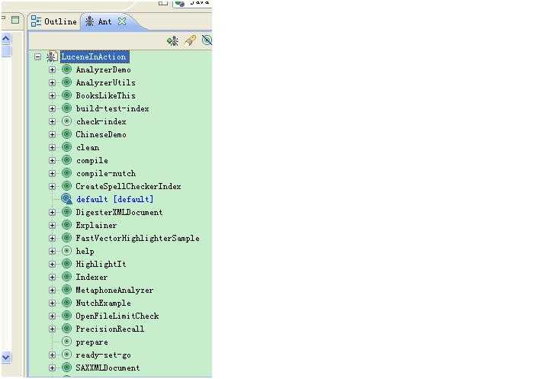Viewport: 549px width, 379px height.
Task: Click the DigesterXMLDocument target icon
Action: (x=66, y=212)
